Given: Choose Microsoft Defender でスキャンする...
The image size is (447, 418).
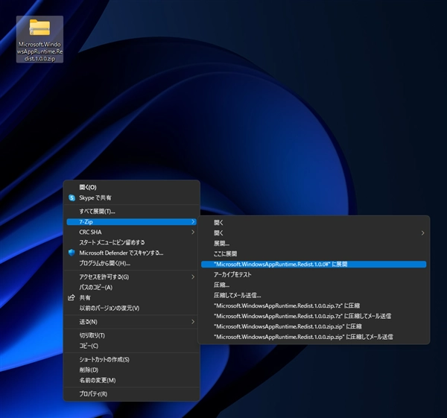Looking at the screenshot, I should [x=131, y=253].
